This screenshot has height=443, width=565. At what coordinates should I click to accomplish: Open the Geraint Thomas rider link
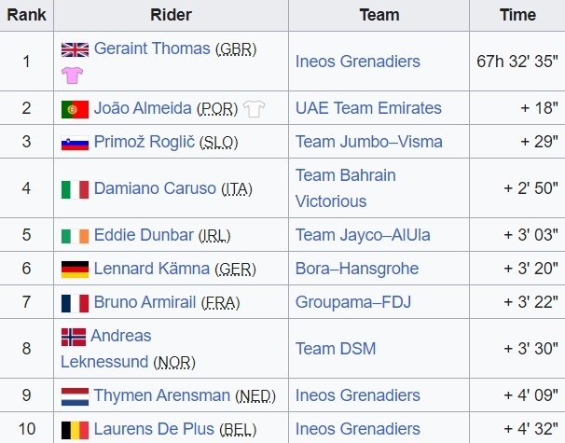[x=152, y=48]
